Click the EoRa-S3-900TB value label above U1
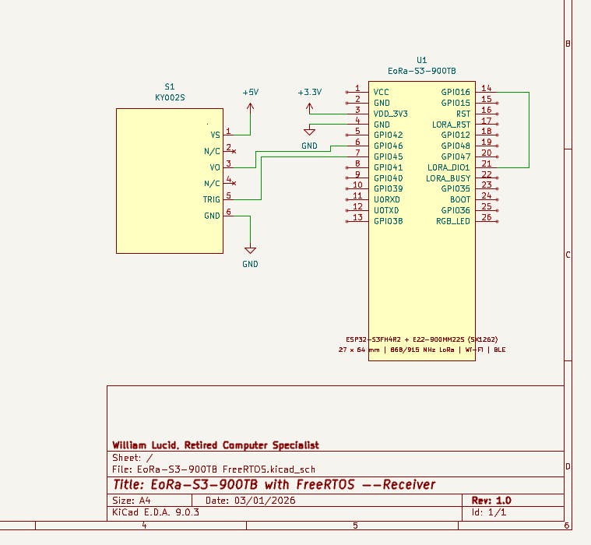Viewport: 591px width, 545px height. tap(422, 71)
